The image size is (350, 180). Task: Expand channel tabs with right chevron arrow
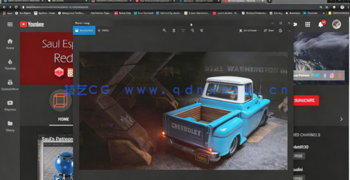coord(341,119)
